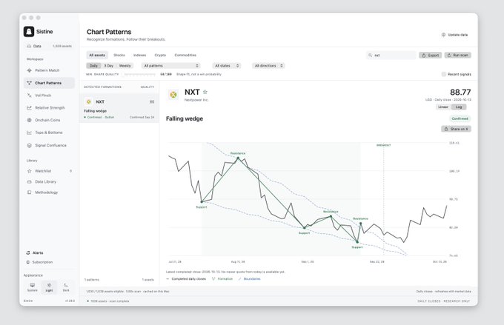Click the Relative Strength chart icon
This screenshot has height=325, width=504.
click(29, 107)
